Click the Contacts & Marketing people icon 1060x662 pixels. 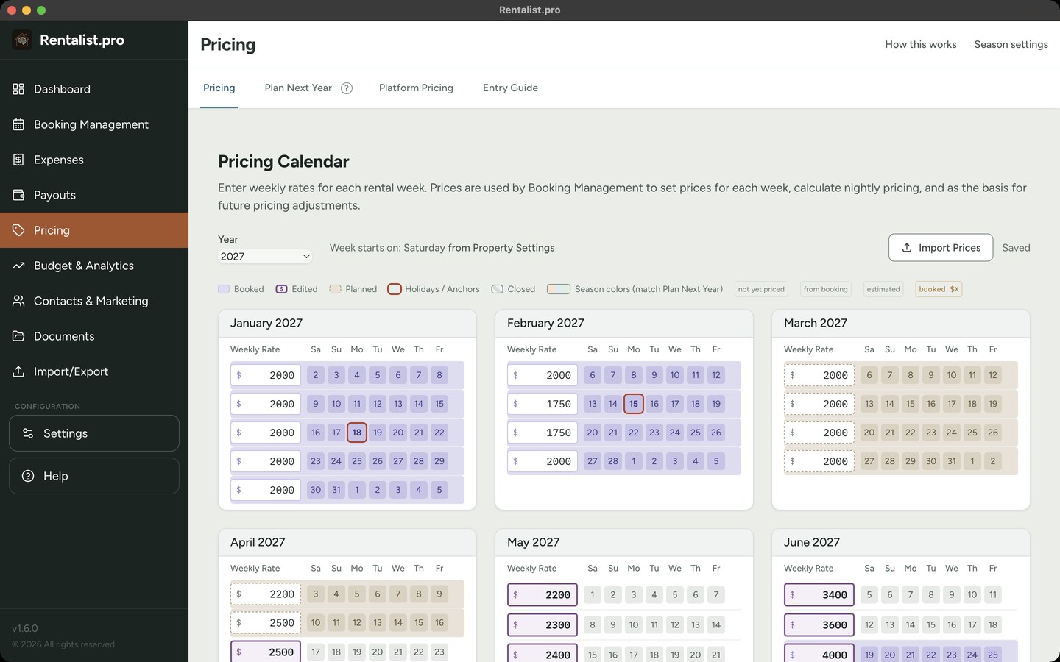pos(18,301)
